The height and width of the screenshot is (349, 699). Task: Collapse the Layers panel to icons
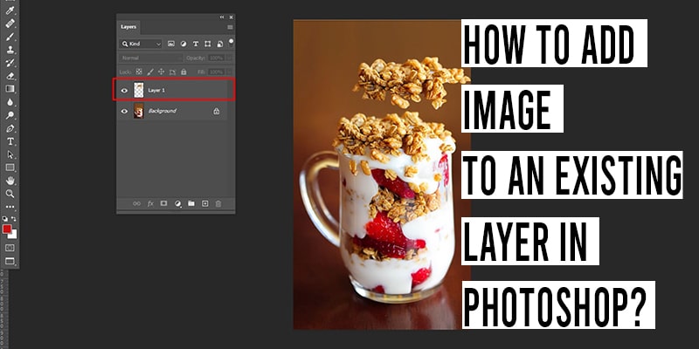click(x=222, y=17)
